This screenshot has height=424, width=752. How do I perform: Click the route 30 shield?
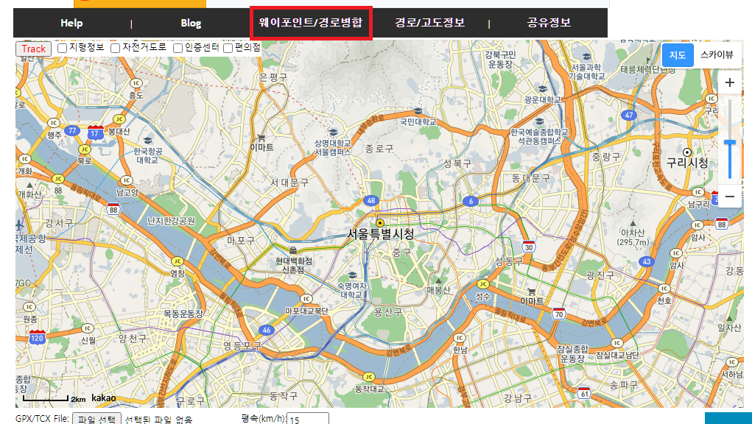[529, 247]
